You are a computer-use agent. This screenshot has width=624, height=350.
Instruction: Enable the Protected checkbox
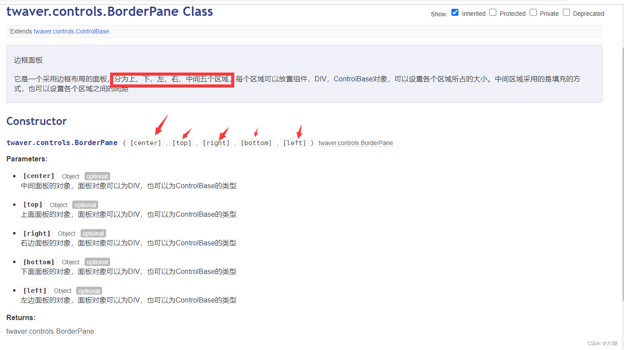493,12
